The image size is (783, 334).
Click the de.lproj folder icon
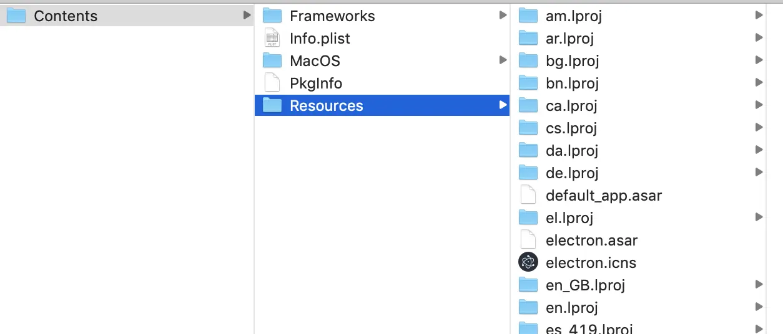click(x=528, y=173)
